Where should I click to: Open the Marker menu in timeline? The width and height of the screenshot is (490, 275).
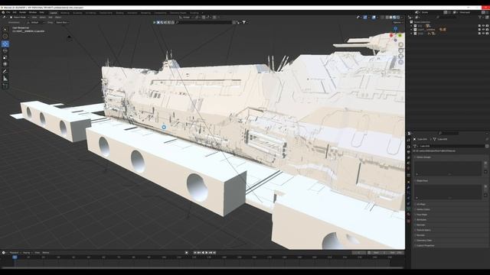(46, 253)
